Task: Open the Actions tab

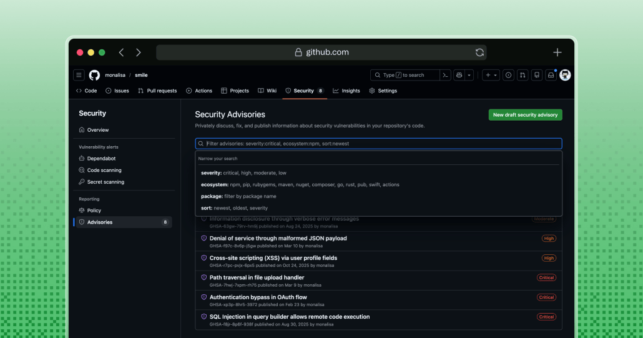Action: click(199, 91)
